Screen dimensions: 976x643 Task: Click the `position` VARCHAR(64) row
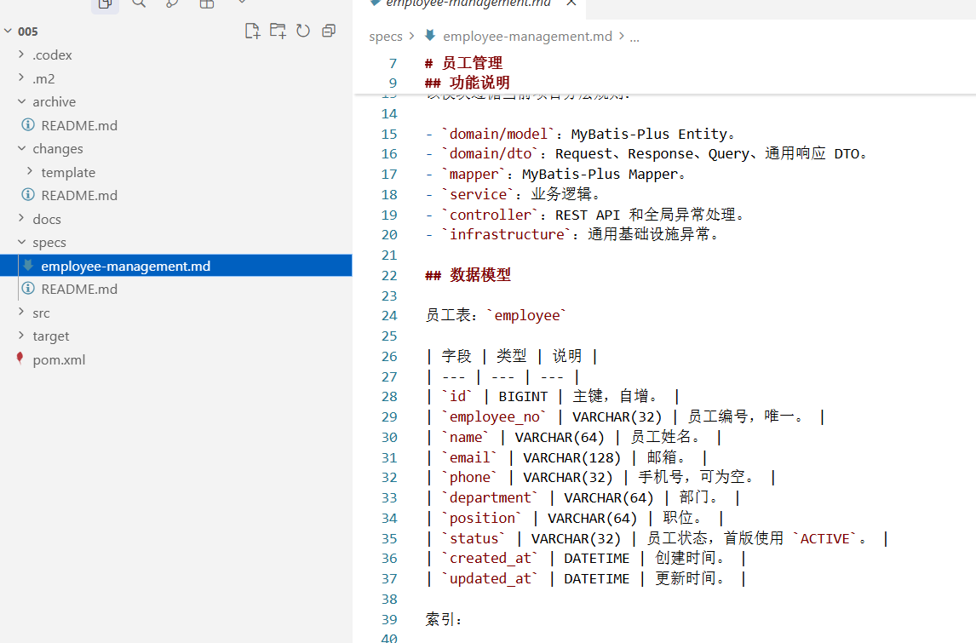pyautogui.click(x=575, y=518)
